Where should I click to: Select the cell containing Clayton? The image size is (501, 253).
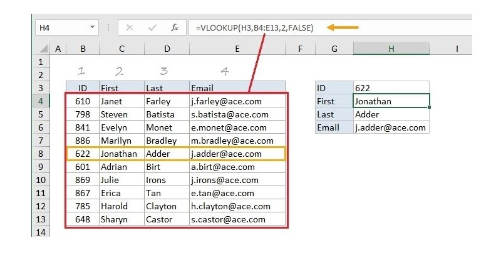167,206
